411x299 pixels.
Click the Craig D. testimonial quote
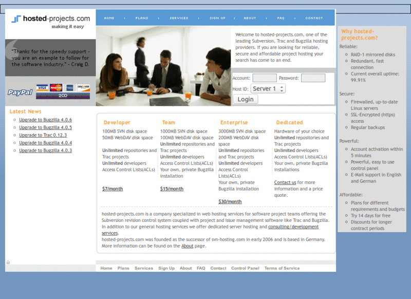pyautogui.click(x=50, y=58)
